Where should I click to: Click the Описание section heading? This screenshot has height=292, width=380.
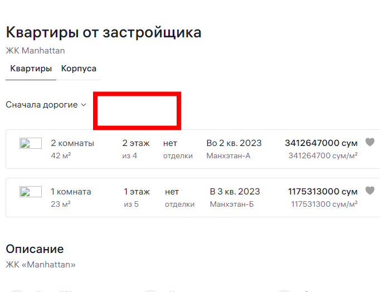(x=35, y=249)
